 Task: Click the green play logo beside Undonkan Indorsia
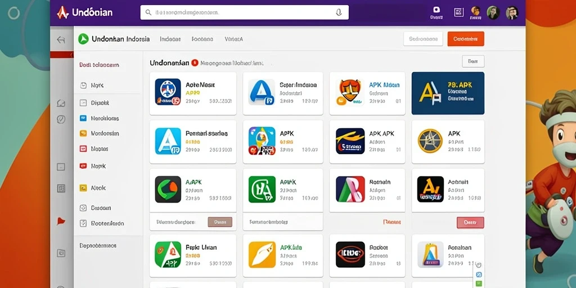[x=83, y=39]
